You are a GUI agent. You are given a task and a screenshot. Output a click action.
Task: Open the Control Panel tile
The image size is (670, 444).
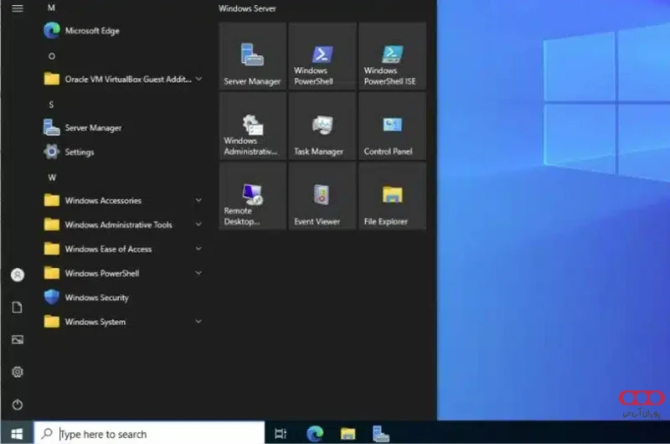(x=392, y=126)
